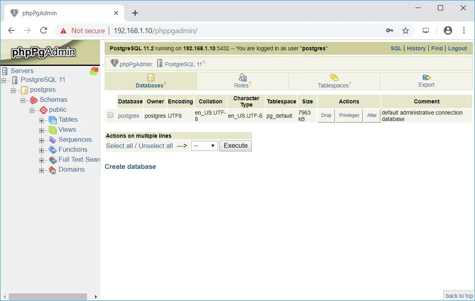Collapse the PostgreSQL 11 server node
475x301 pixels.
(x=4, y=80)
